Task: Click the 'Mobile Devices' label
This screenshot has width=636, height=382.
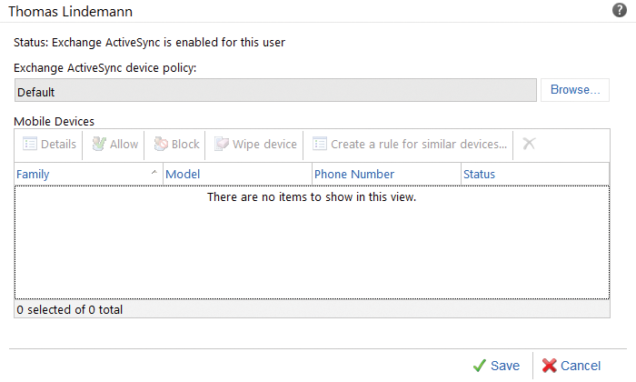Action: click(x=54, y=121)
